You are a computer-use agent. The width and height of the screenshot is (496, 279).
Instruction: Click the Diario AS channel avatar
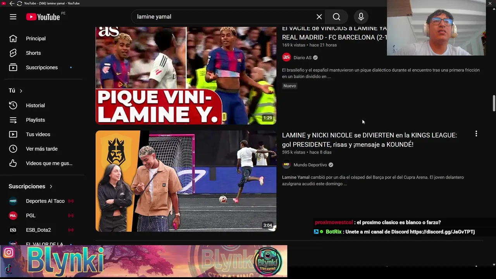point(286,57)
